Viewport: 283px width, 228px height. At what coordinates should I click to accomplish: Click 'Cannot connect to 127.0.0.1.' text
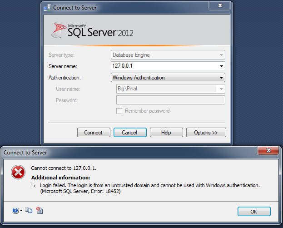coord(64,168)
